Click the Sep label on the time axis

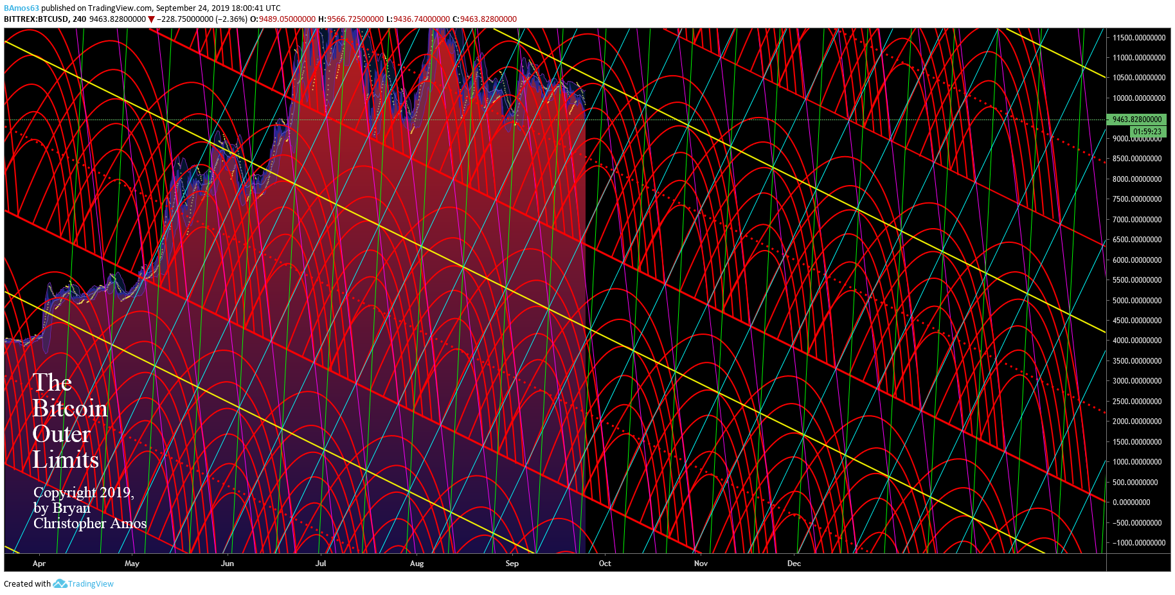(512, 564)
